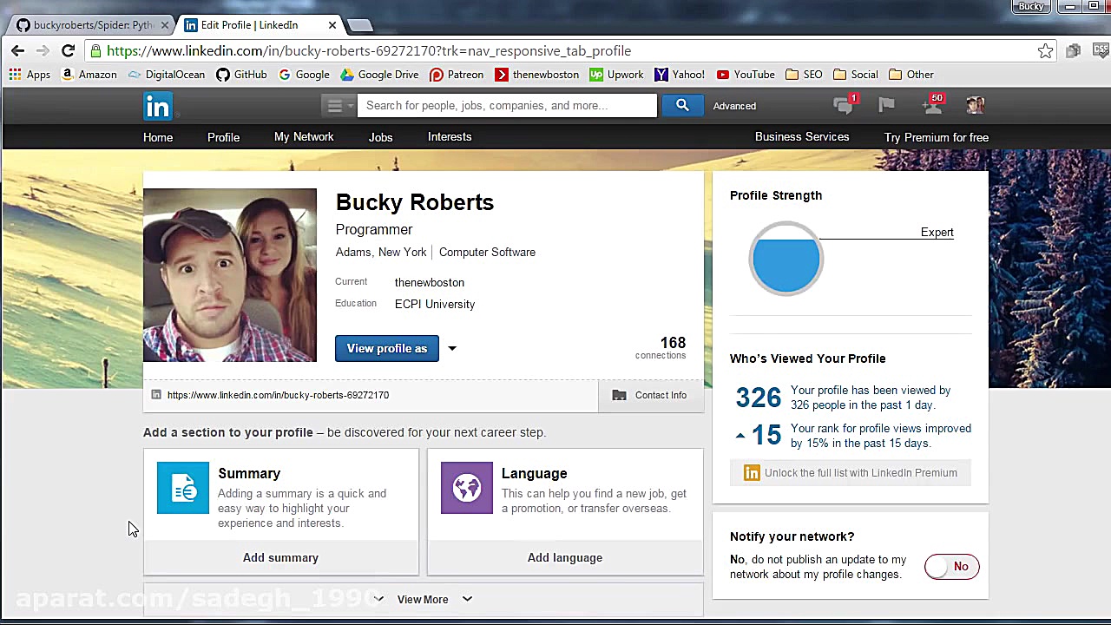Open the Social bookmarks folder
The image size is (1111, 625).
tap(856, 75)
